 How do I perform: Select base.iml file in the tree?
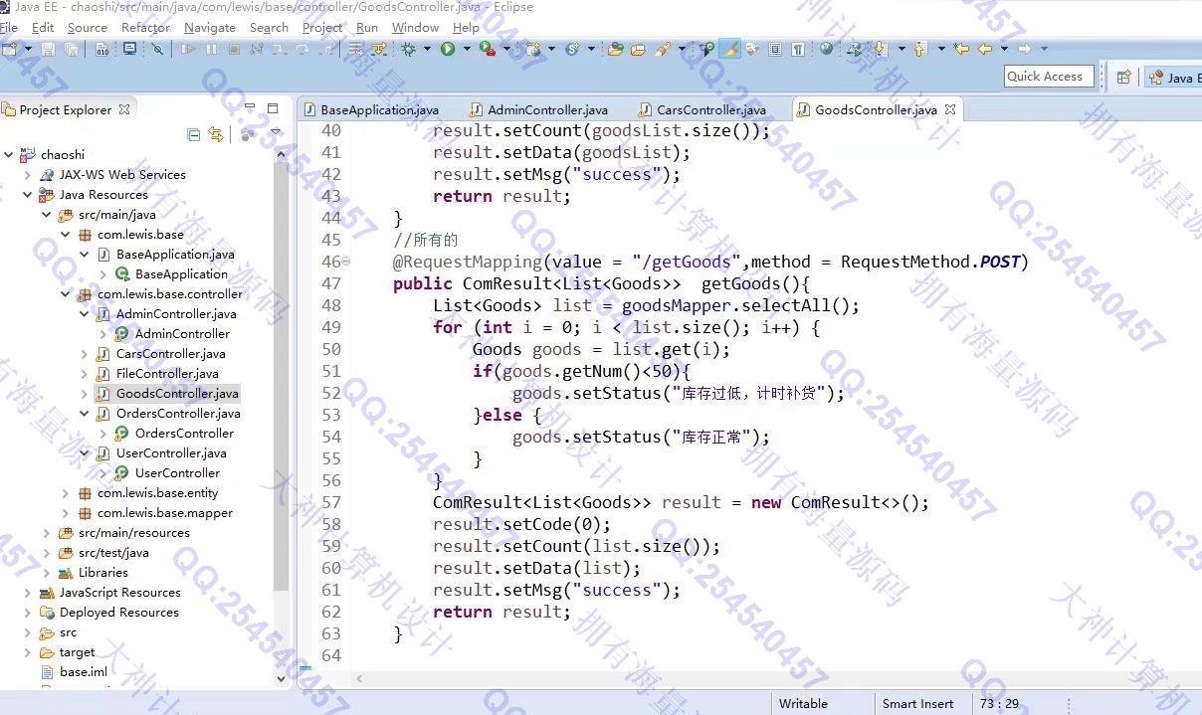click(x=83, y=671)
